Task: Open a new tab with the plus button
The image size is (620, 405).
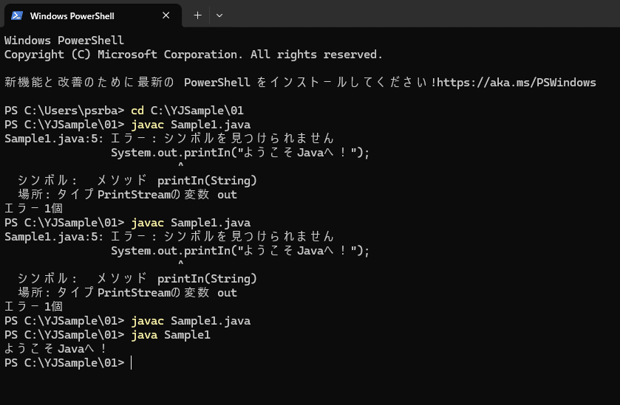Action: pos(198,15)
